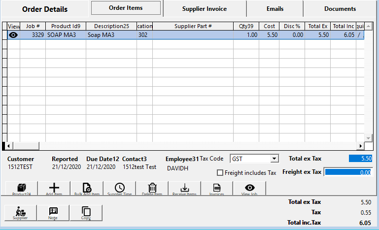Open the Note button
This screenshot has width=379, height=230.
point(53,212)
